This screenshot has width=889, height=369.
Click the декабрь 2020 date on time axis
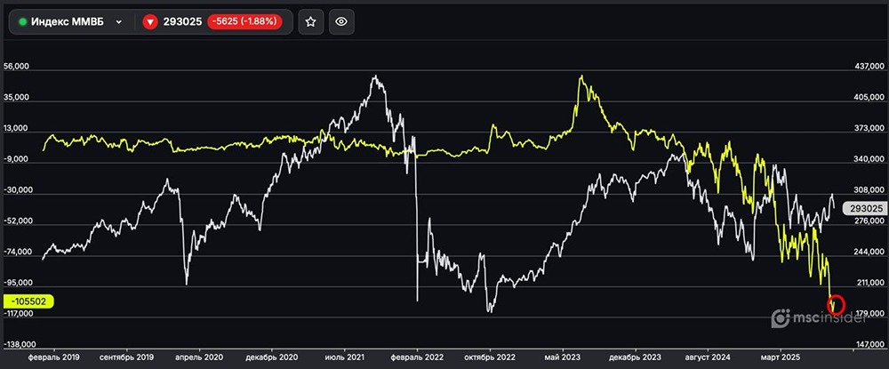pyautogui.click(x=272, y=358)
